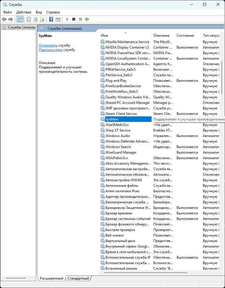Open the Help toolbar icon
Screen dimensions: 225x288
(x=51, y=19)
